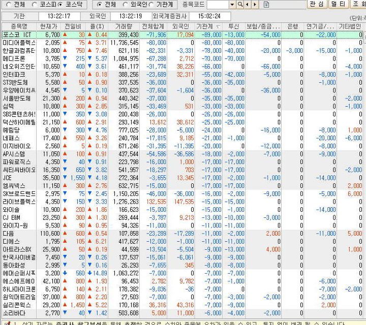Click the 외국계증권사 label
The height and width of the screenshot is (325, 366).
170,16
